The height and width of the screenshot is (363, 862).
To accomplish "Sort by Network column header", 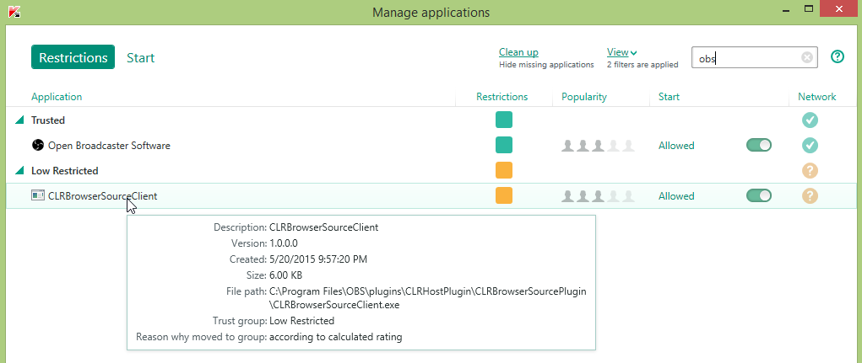I will (x=817, y=97).
